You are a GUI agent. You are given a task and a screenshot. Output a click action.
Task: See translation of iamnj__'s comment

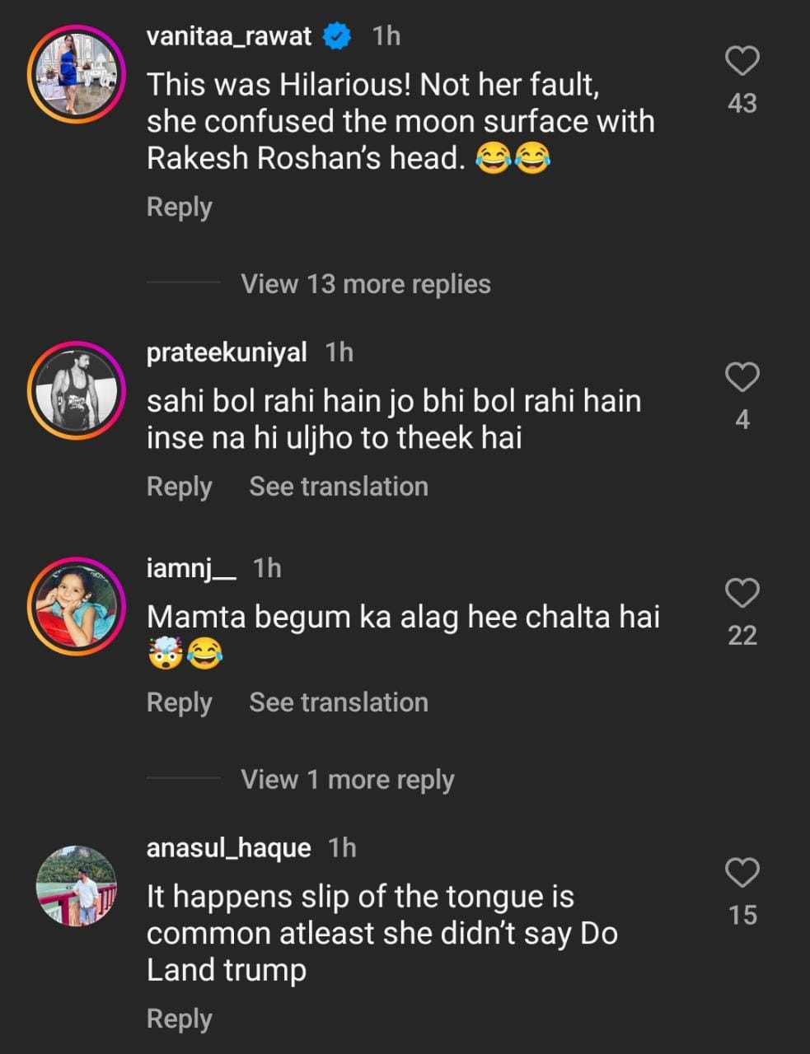[x=339, y=702]
